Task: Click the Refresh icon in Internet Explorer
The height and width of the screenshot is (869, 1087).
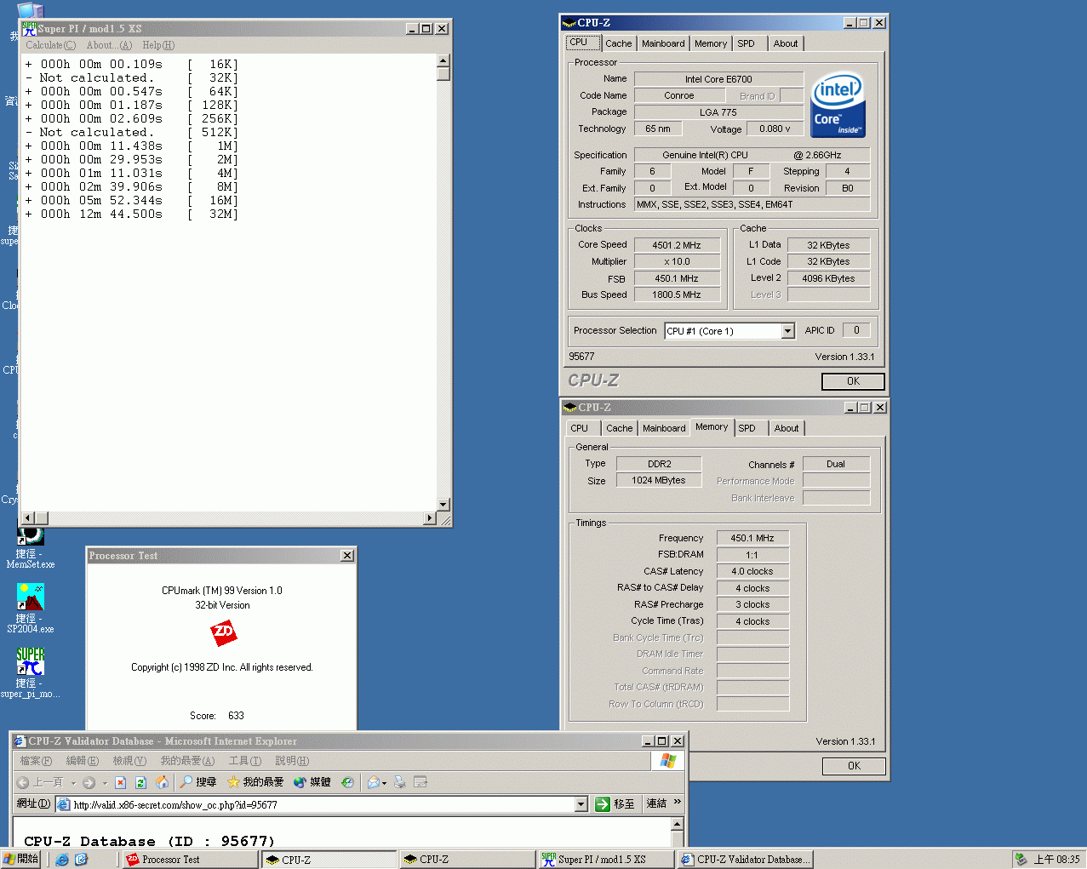Action: pyautogui.click(x=141, y=782)
